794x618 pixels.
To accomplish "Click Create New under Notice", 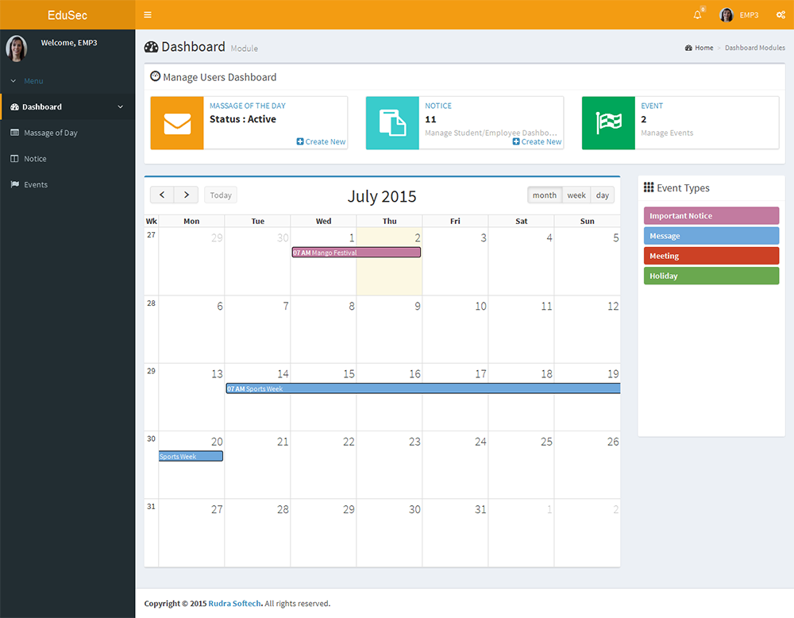I will point(537,142).
